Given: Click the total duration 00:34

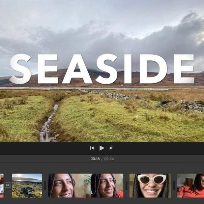Looking at the screenshot, I should (109, 159).
